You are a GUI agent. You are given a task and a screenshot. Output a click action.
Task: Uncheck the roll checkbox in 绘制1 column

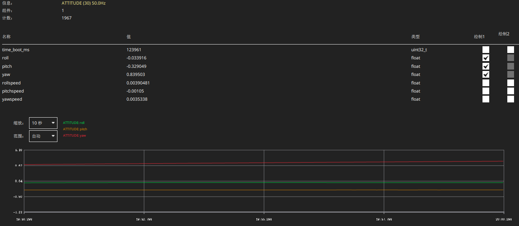tap(486, 58)
